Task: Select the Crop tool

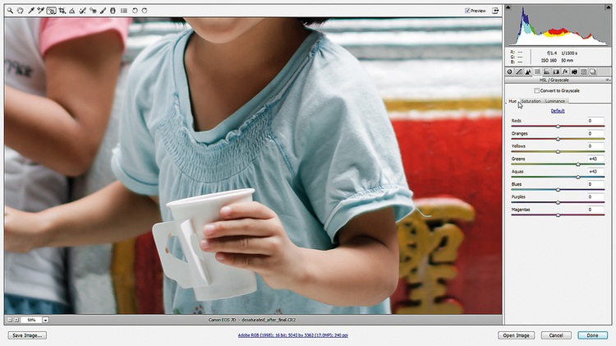Action: pos(62,11)
